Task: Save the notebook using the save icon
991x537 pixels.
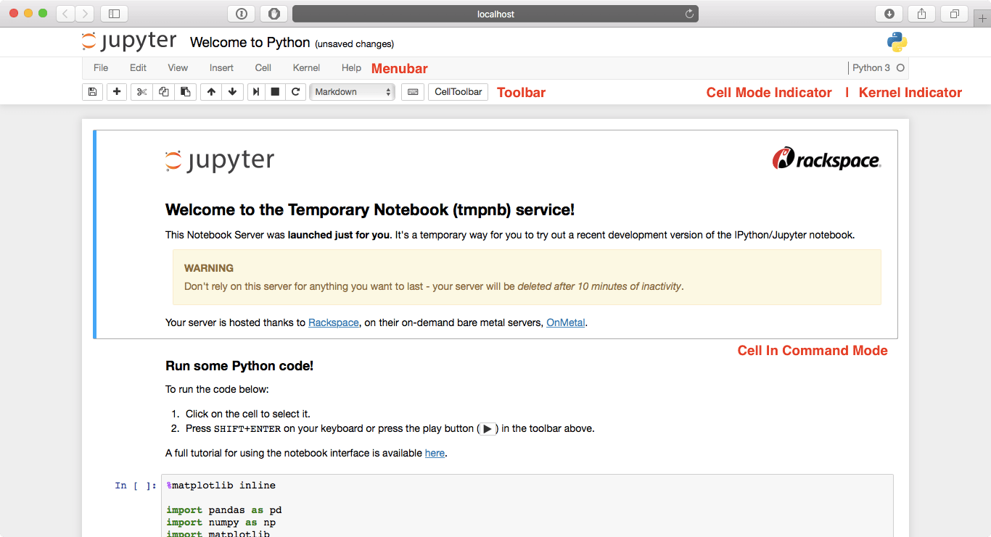Action: point(92,91)
